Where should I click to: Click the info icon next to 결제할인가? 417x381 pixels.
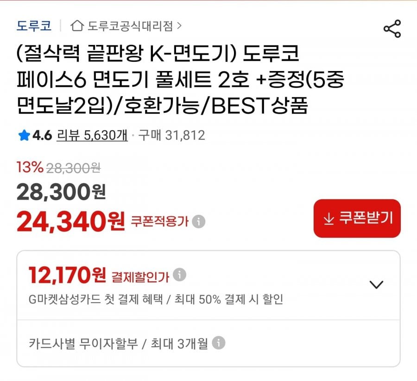(180, 275)
